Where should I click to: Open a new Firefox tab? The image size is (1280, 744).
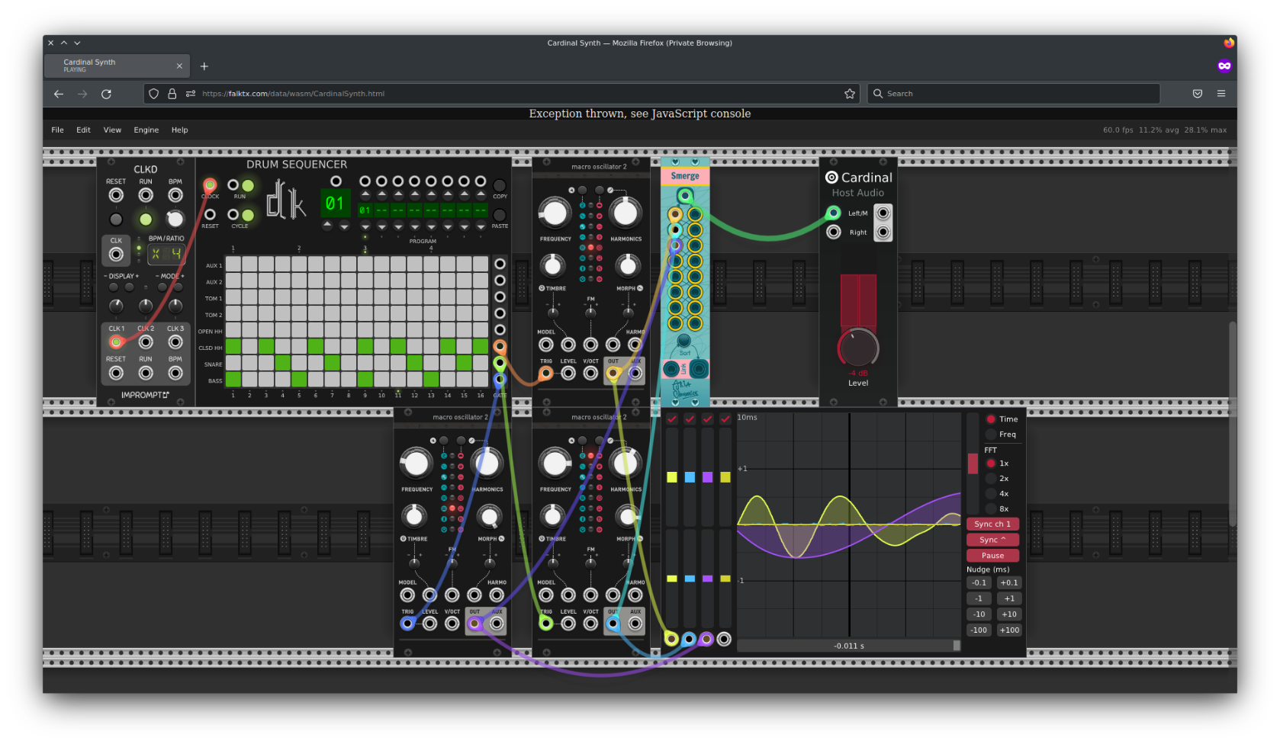204,66
